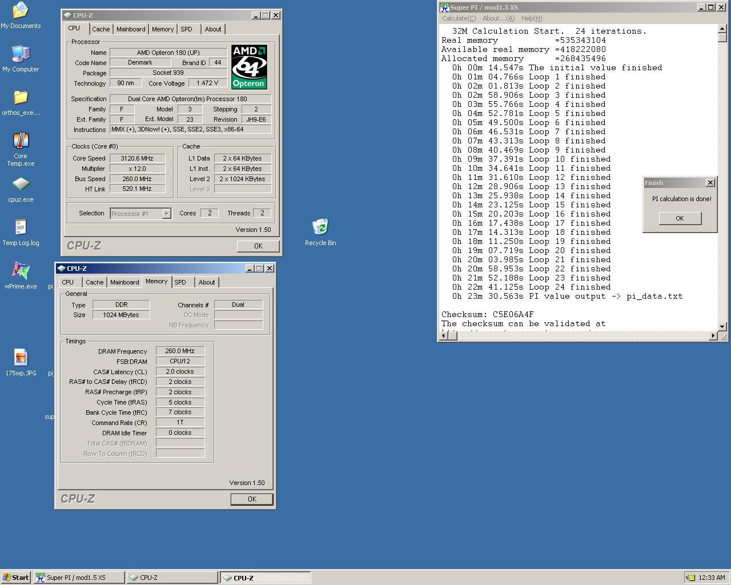This screenshot has width=731, height=585.
Task: Open the My Documents desktop icon
Action: tap(21, 10)
